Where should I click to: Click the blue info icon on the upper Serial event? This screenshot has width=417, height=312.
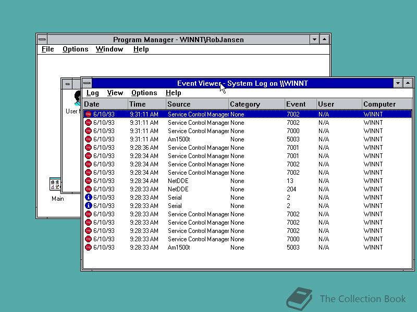point(88,198)
